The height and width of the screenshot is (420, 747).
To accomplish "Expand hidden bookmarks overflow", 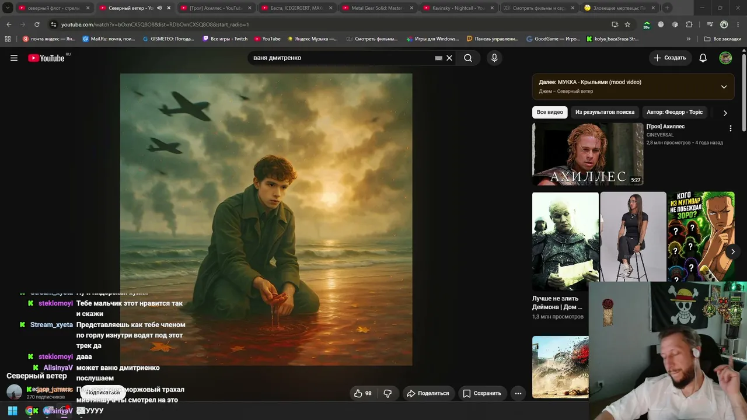I will point(689,39).
